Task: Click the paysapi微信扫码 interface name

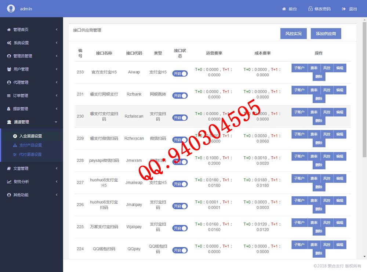Action: [x=104, y=160]
